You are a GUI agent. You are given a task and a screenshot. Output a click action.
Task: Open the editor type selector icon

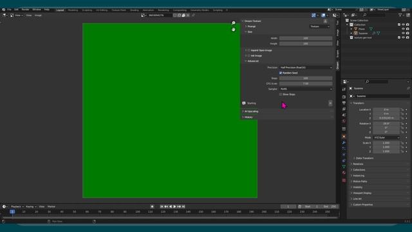coord(5,15)
